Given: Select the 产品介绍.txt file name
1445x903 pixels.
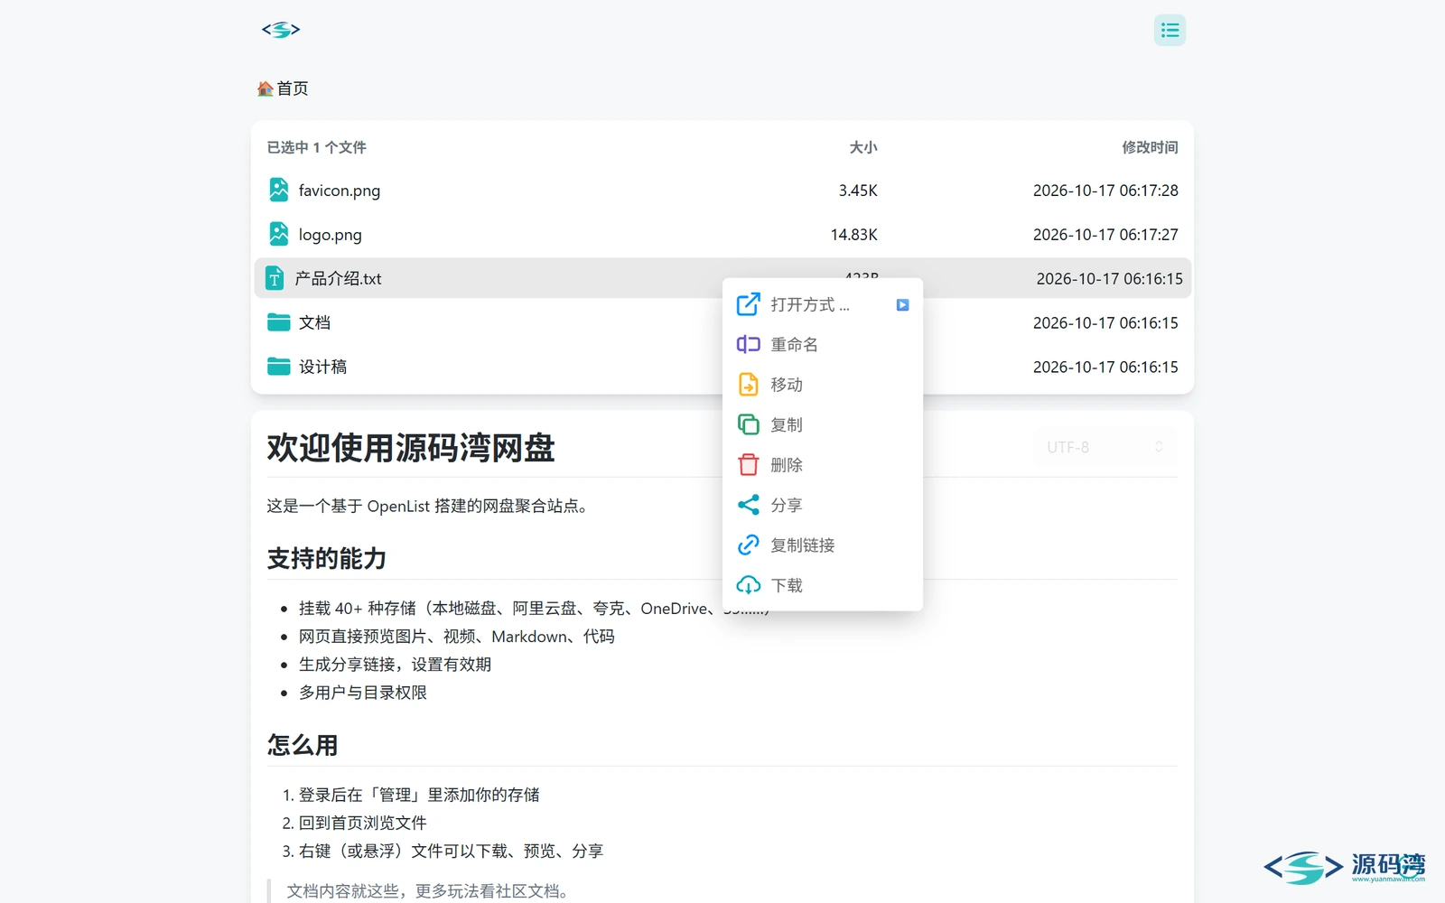Looking at the screenshot, I should [x=339, y=278].
